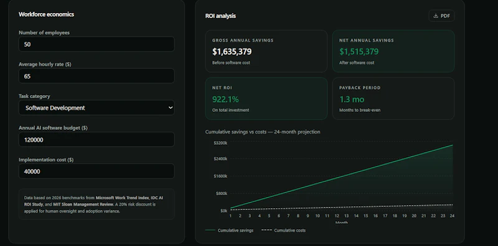This screenshot has width=498, height=246.
Task: Click the Annual AI software budget field
Action: (96, 140)
